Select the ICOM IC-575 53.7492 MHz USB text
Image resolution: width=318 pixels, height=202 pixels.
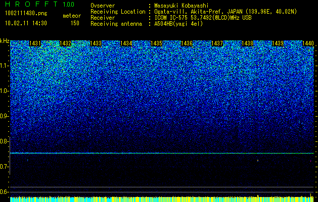tap(203, 18)
